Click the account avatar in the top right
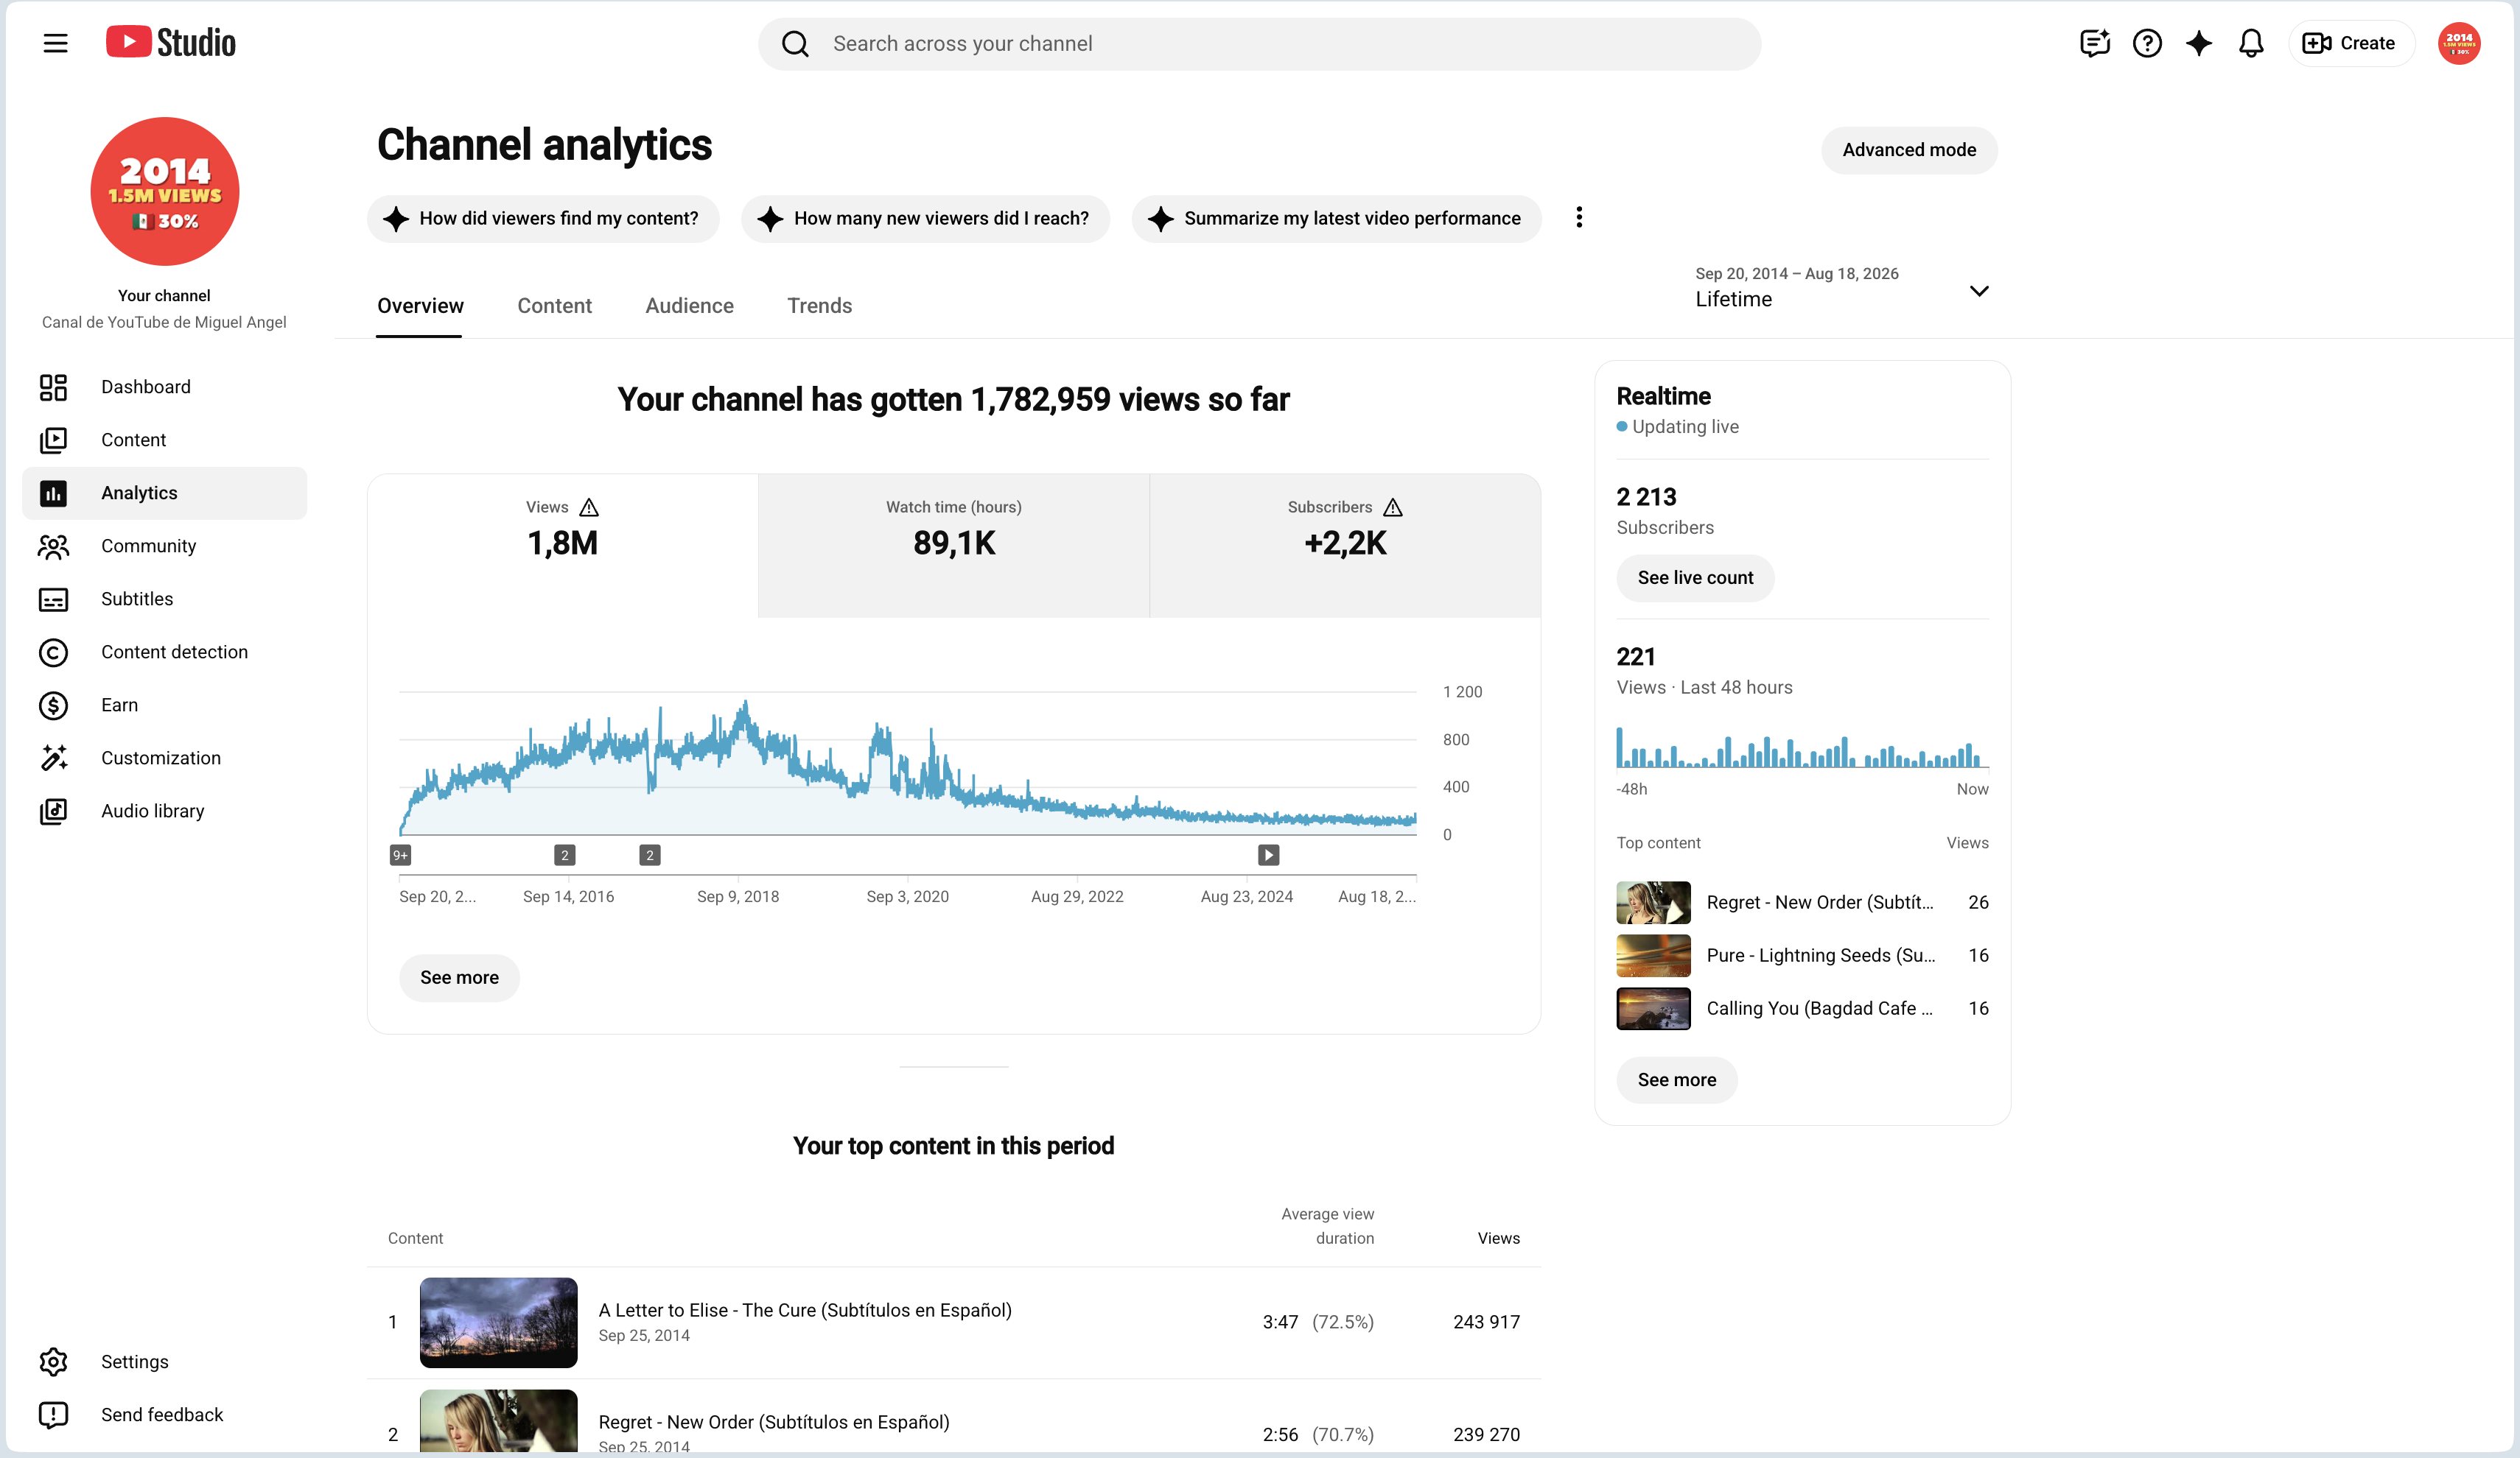2520x1458 pixels. point(2459,43)
